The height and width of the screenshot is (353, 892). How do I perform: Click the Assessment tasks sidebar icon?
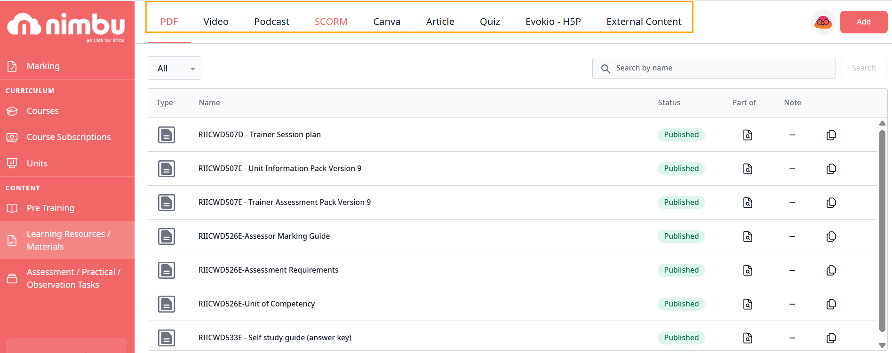12,279
